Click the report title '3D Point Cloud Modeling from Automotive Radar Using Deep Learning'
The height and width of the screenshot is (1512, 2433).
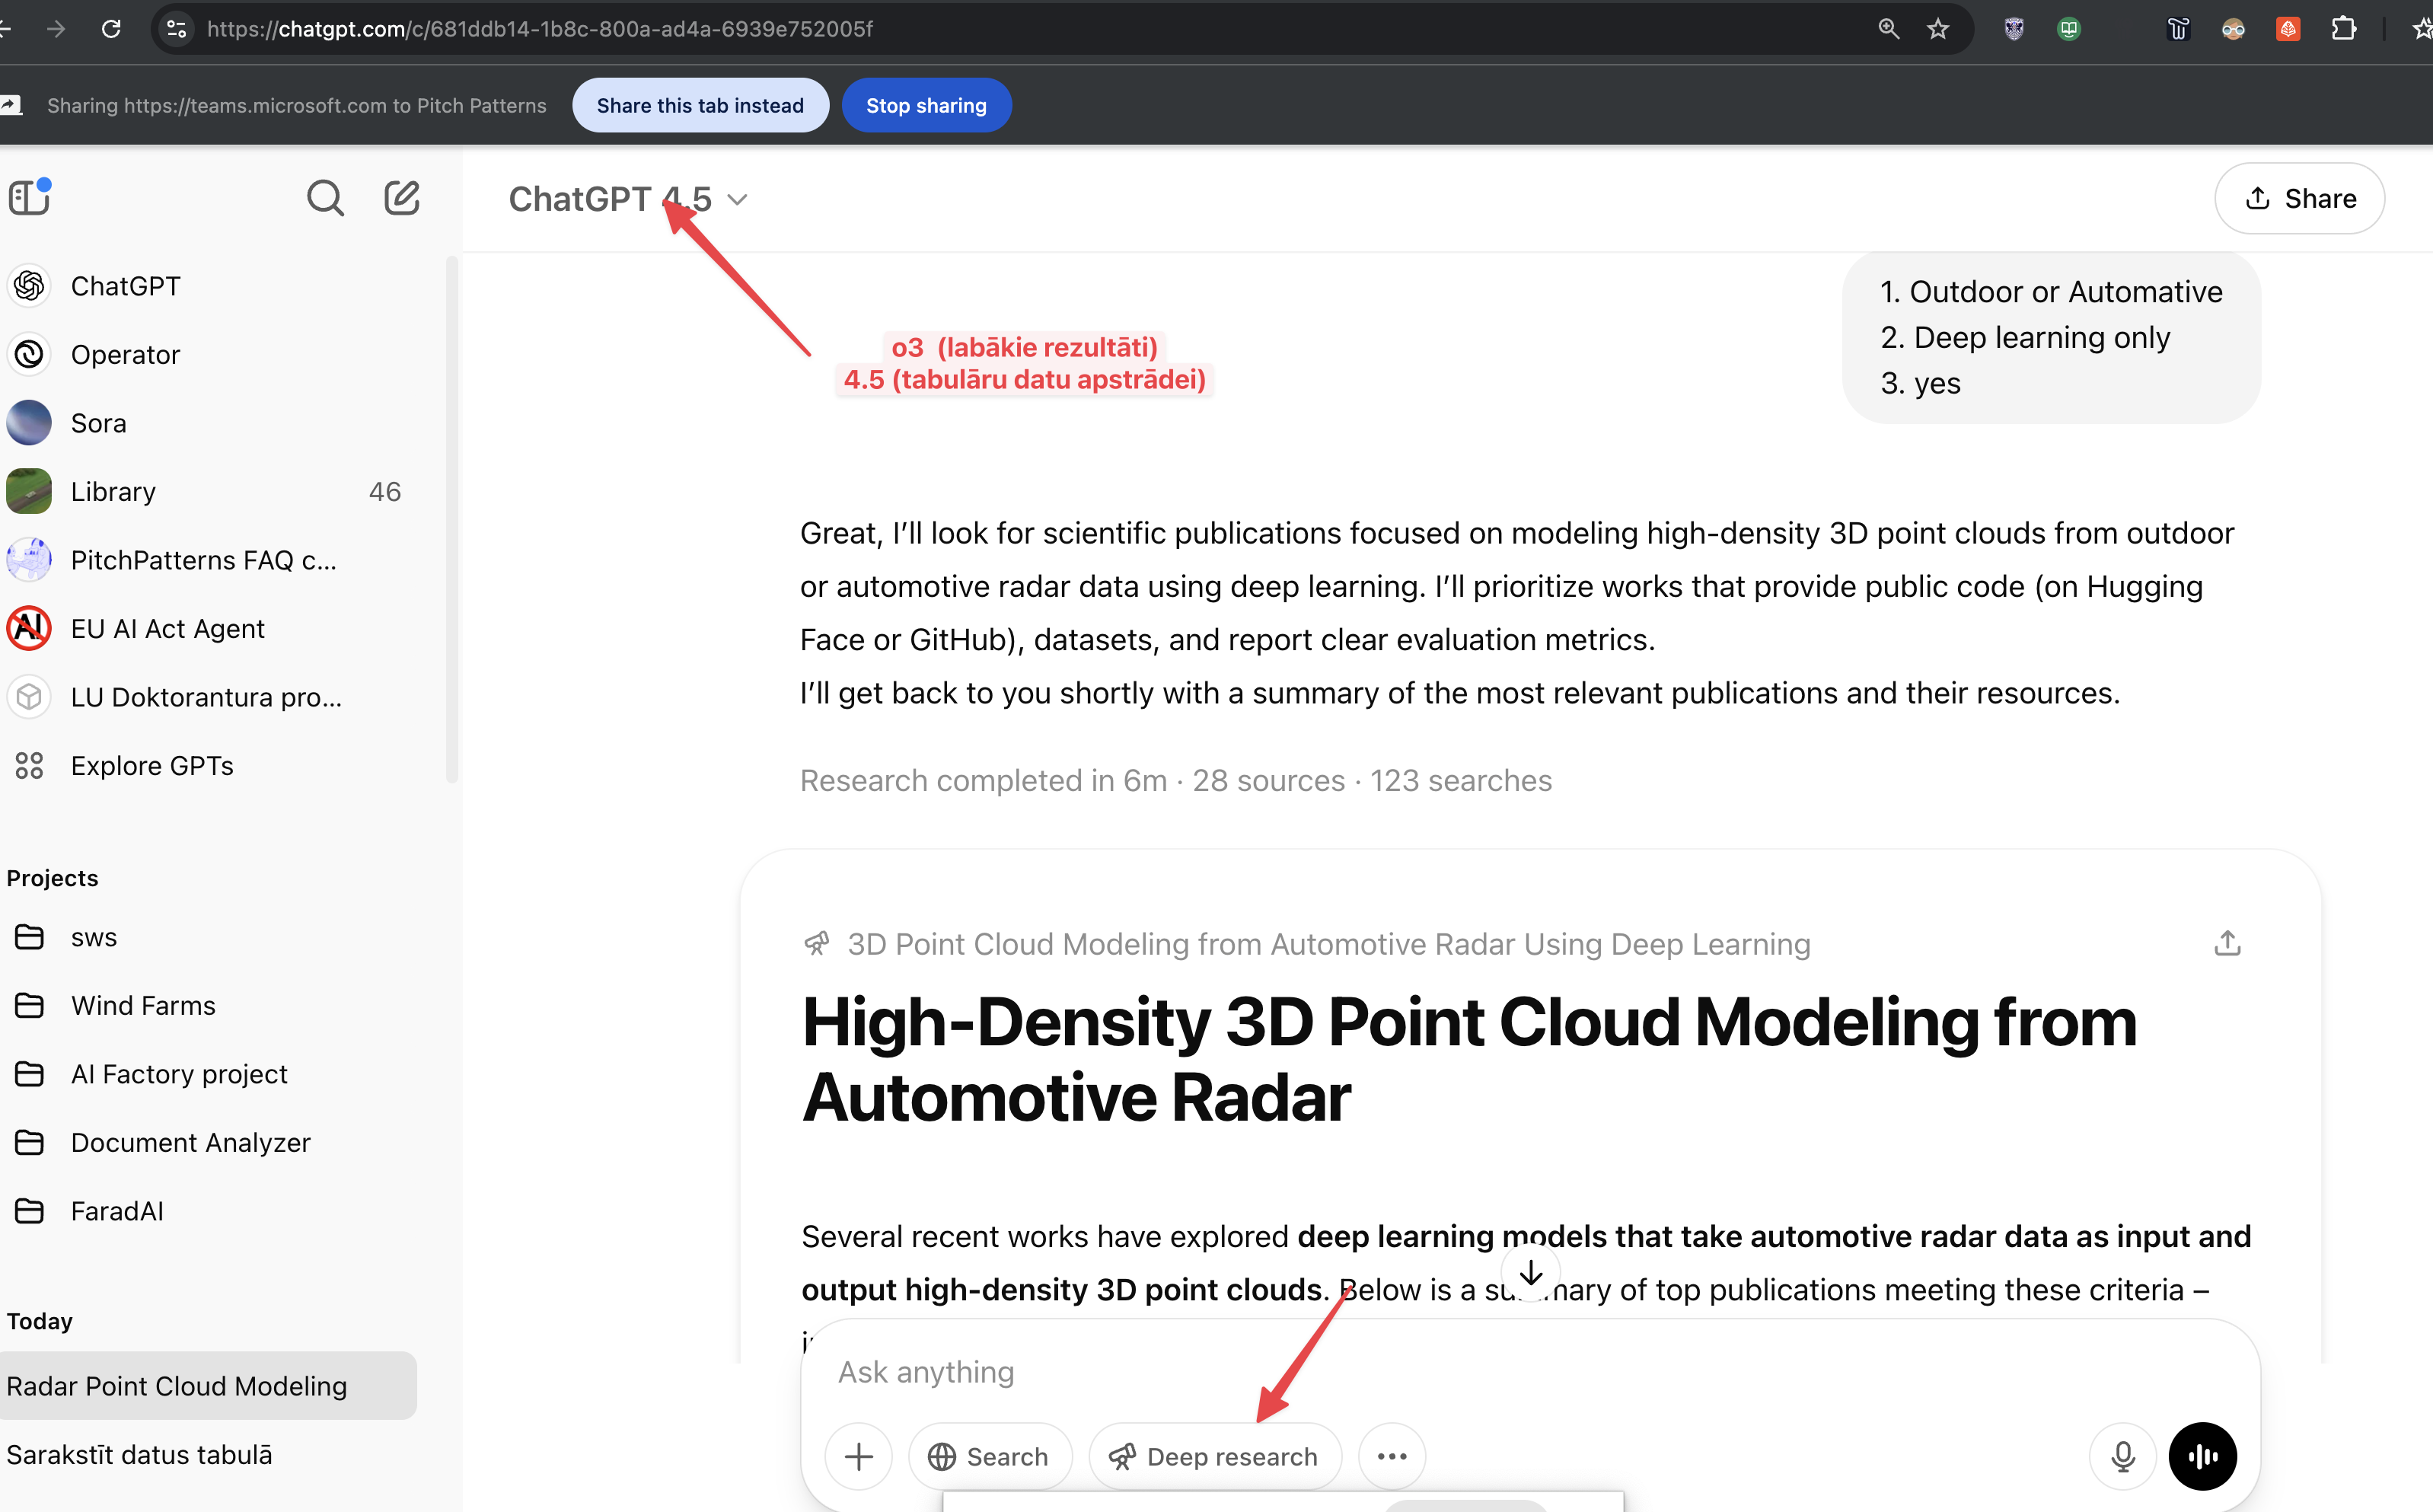[x=1328, y=944]
